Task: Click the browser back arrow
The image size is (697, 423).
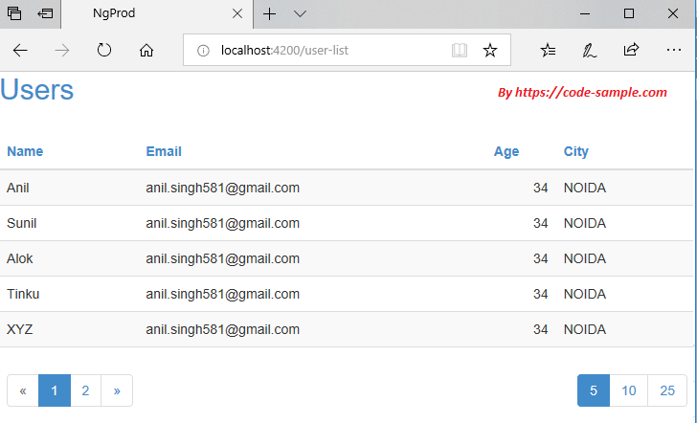Action: [x=20, y=51]
